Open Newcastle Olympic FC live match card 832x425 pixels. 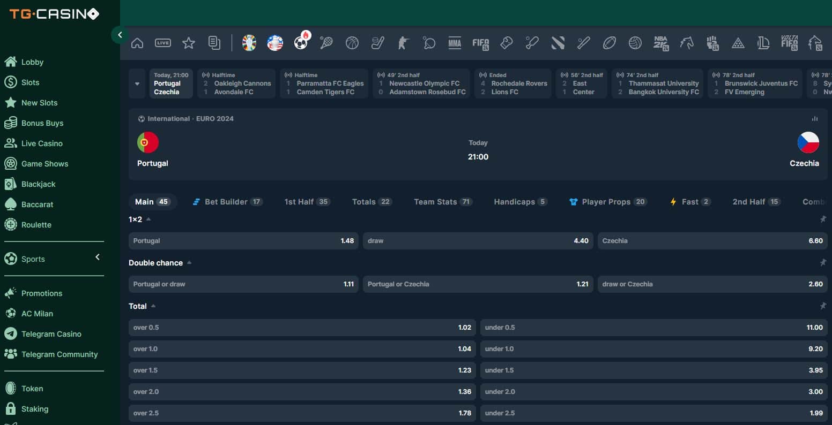pos(421,84)
